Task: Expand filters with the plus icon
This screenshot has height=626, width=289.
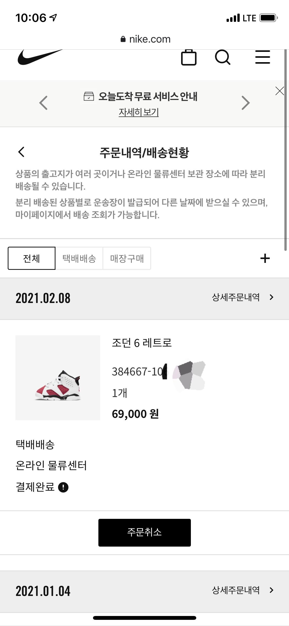Action: (265, 258)
